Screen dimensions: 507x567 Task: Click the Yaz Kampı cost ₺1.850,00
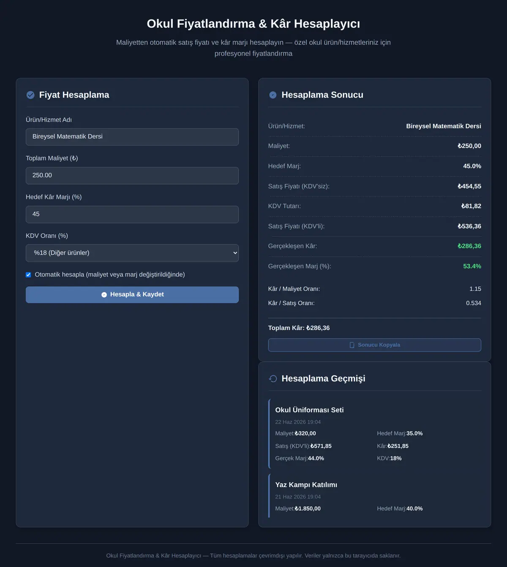click(308, 509)
